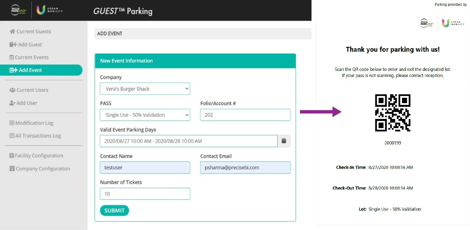Click the calendar icon beside Current Events
Image resolution: width=470 pixels, height=230 pixels.
(x=12, y=57)
